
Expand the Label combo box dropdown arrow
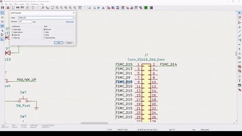73,18
